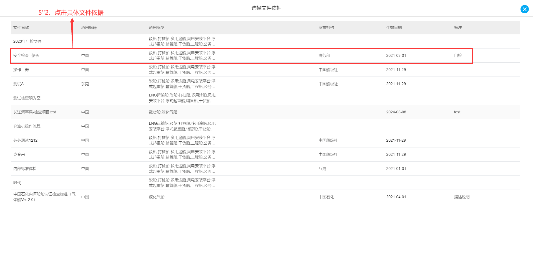This screenshot has width=533, height=260.
Task: Click the 备注 column header
Action: coord(458,27)
